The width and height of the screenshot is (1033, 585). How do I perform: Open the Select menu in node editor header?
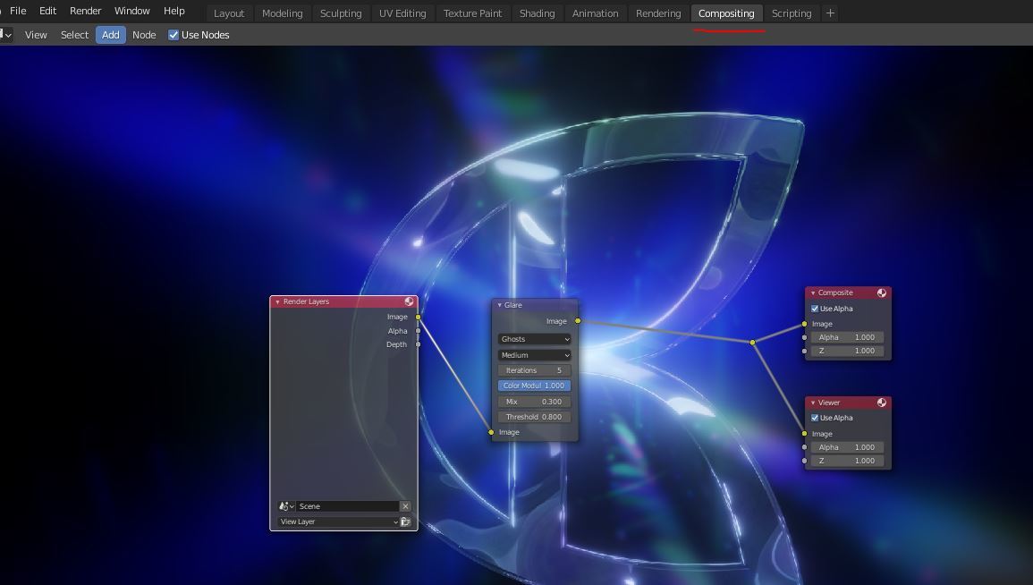click(x=74, y=35)
